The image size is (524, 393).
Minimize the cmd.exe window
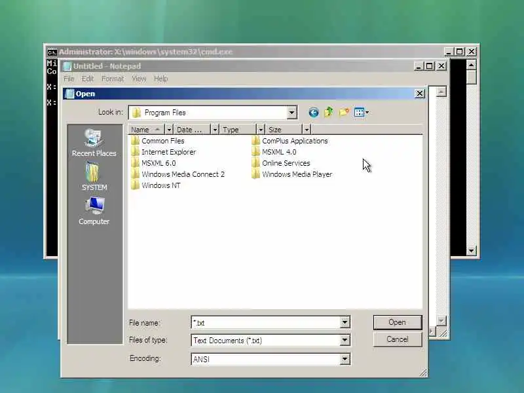449,52
